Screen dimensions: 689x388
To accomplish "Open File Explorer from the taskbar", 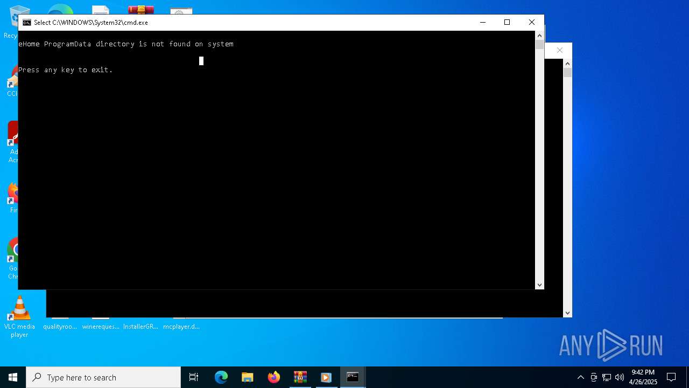I will 248,377.
